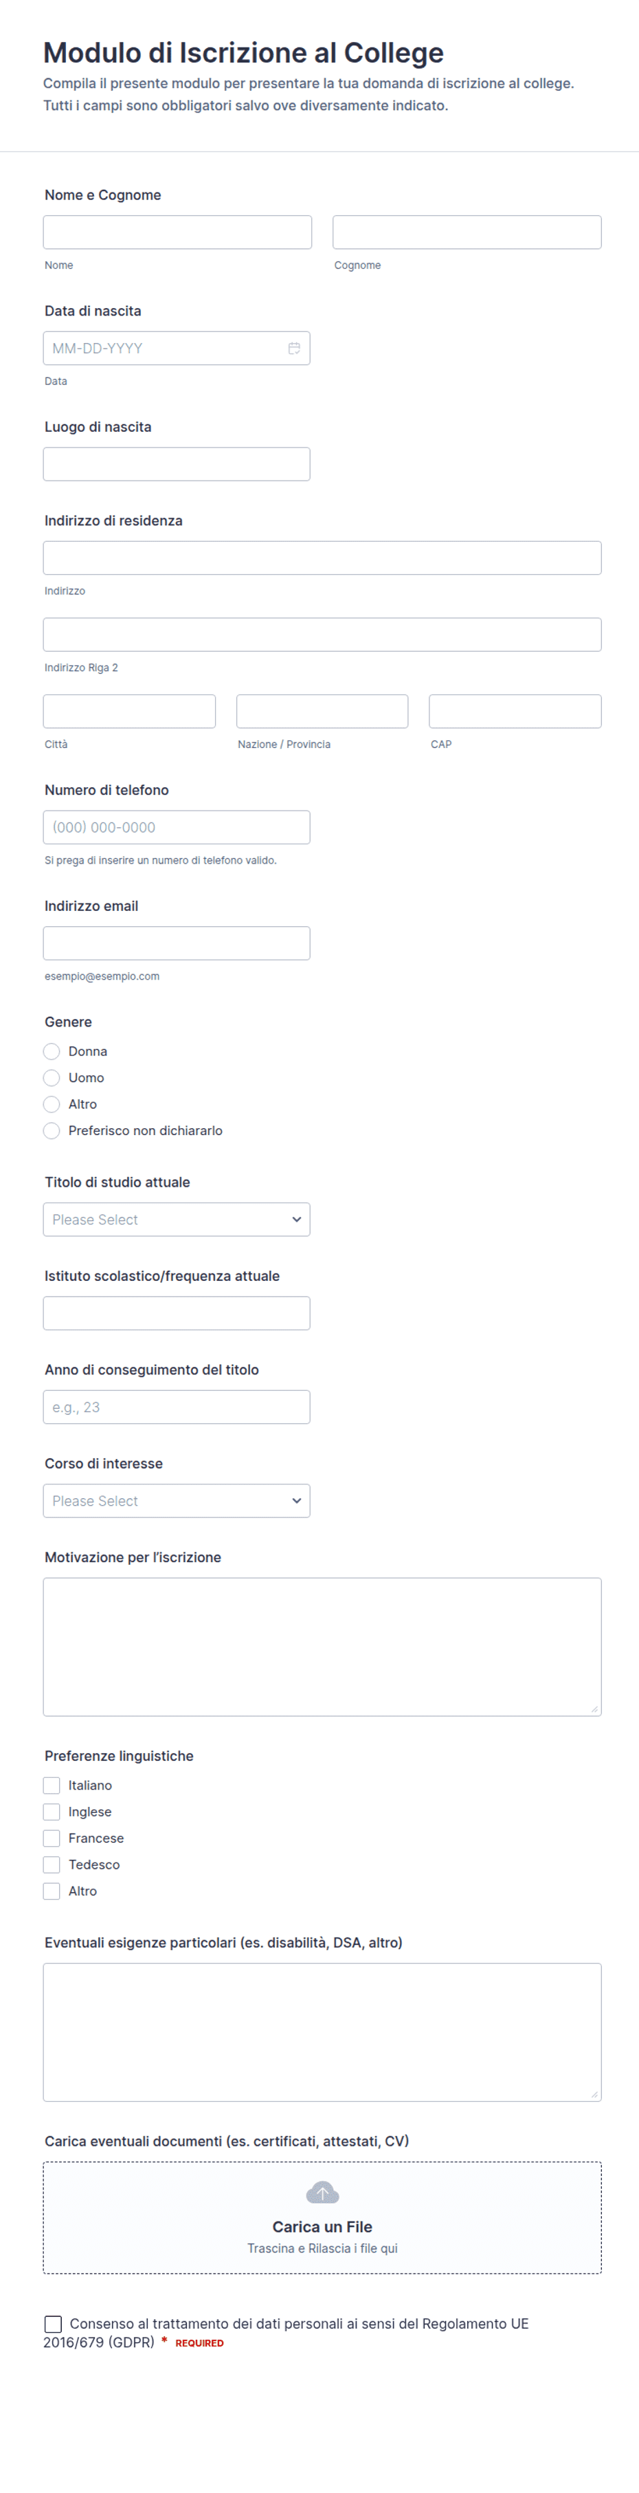
Task: Accept the GDPR consent checkbox
Action: pyautogui.click(x=53, y=2324)
